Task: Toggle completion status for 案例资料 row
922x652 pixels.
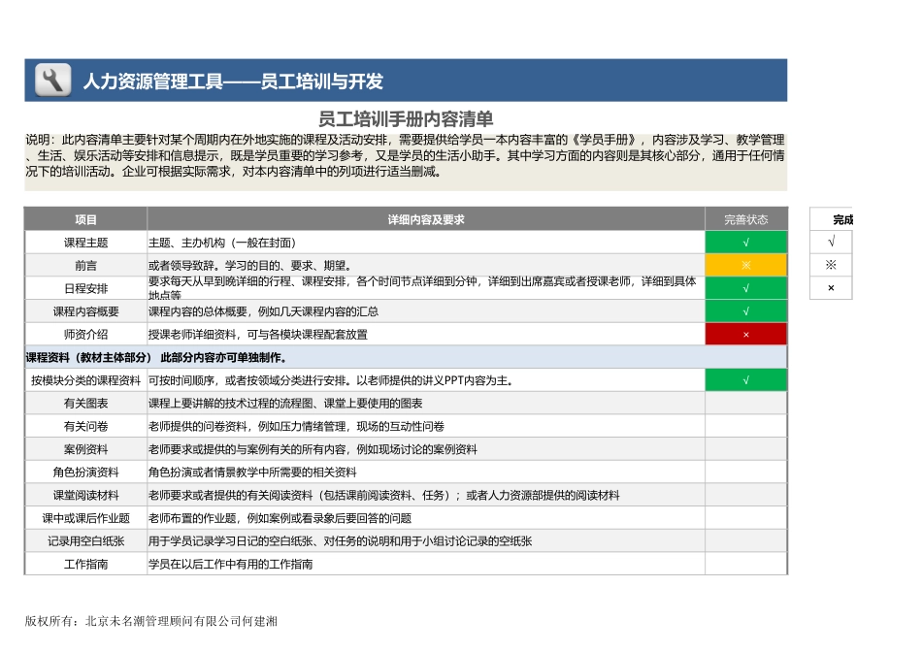Action: (745, 449)
